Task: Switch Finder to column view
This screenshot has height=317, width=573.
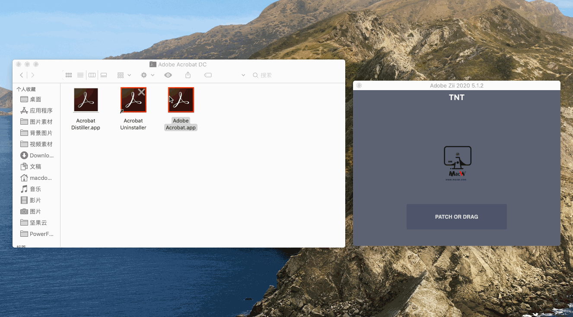Action: (92, 75)
